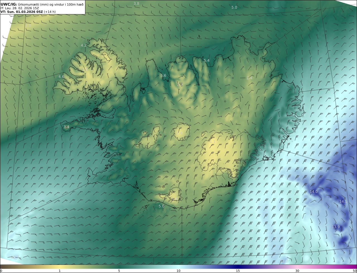This screenshot has height=273, width=357.
Task: Click the colorbar tick label 1
Action: (60, 271)
